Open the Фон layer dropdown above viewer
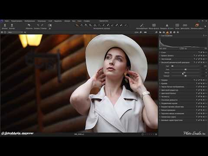The width and height of the screenshot is (208, 156). pos(15,32)
